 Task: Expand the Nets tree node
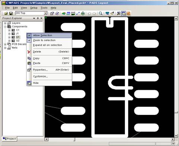pos(5,48)
